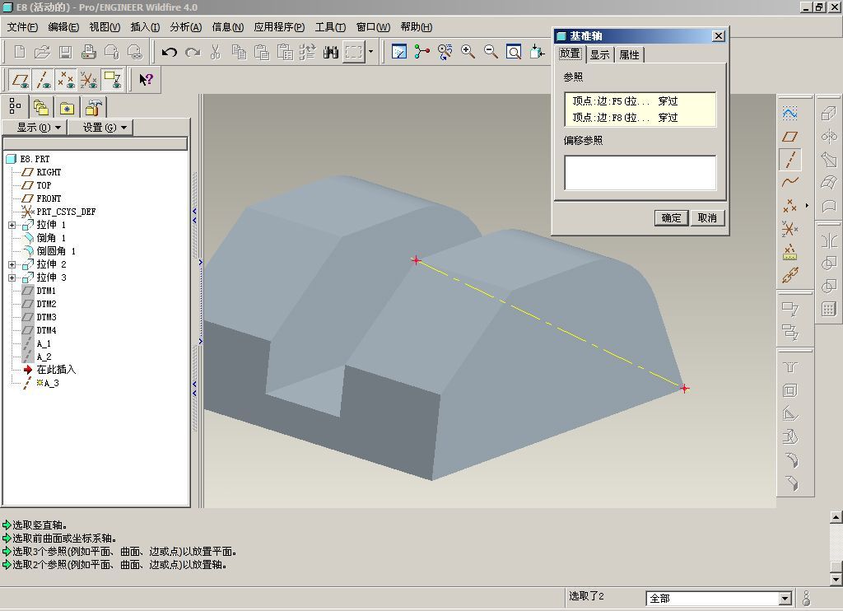The image size is (843, 611).
Task: Select the Datum axis tool in right toolbar
Action: click(x=789, y=159)
